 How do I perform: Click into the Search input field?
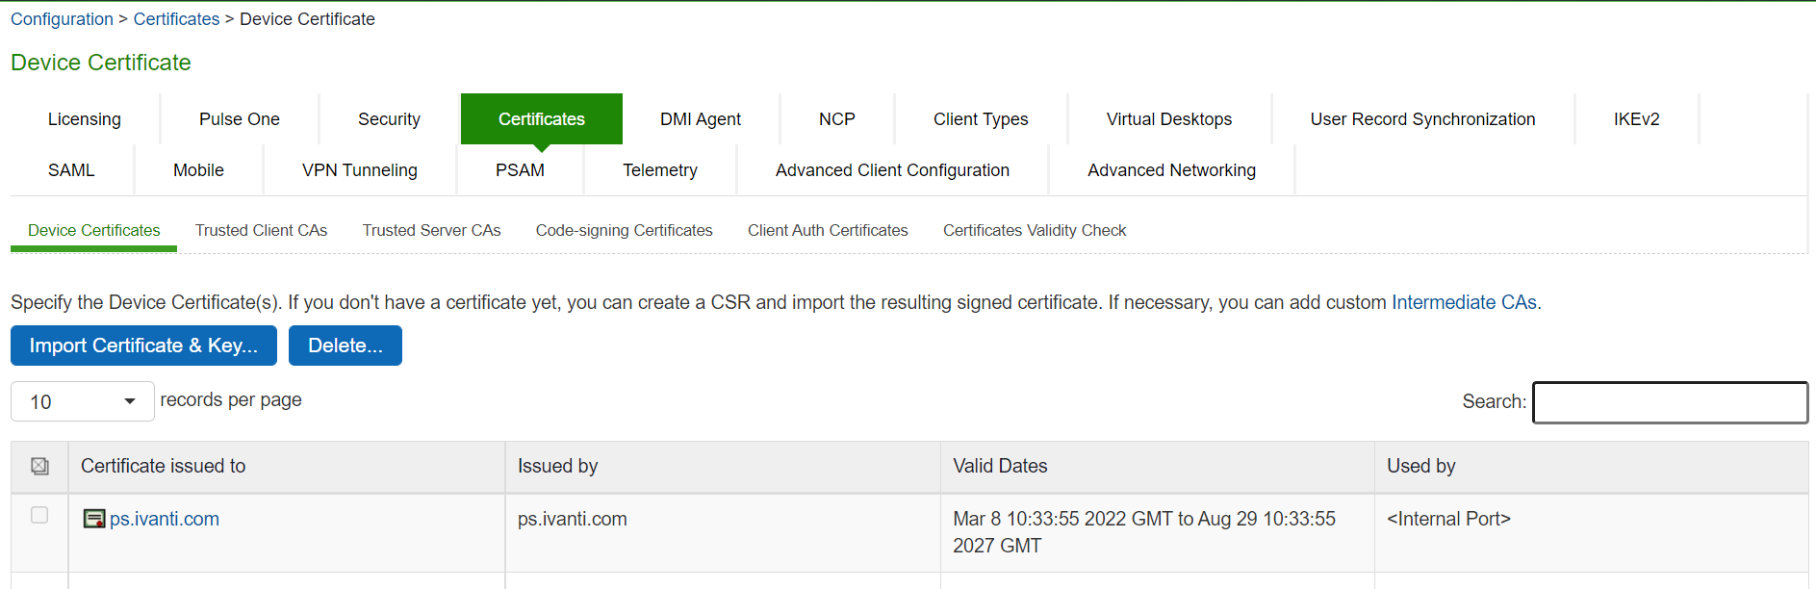click(1670, 402)
